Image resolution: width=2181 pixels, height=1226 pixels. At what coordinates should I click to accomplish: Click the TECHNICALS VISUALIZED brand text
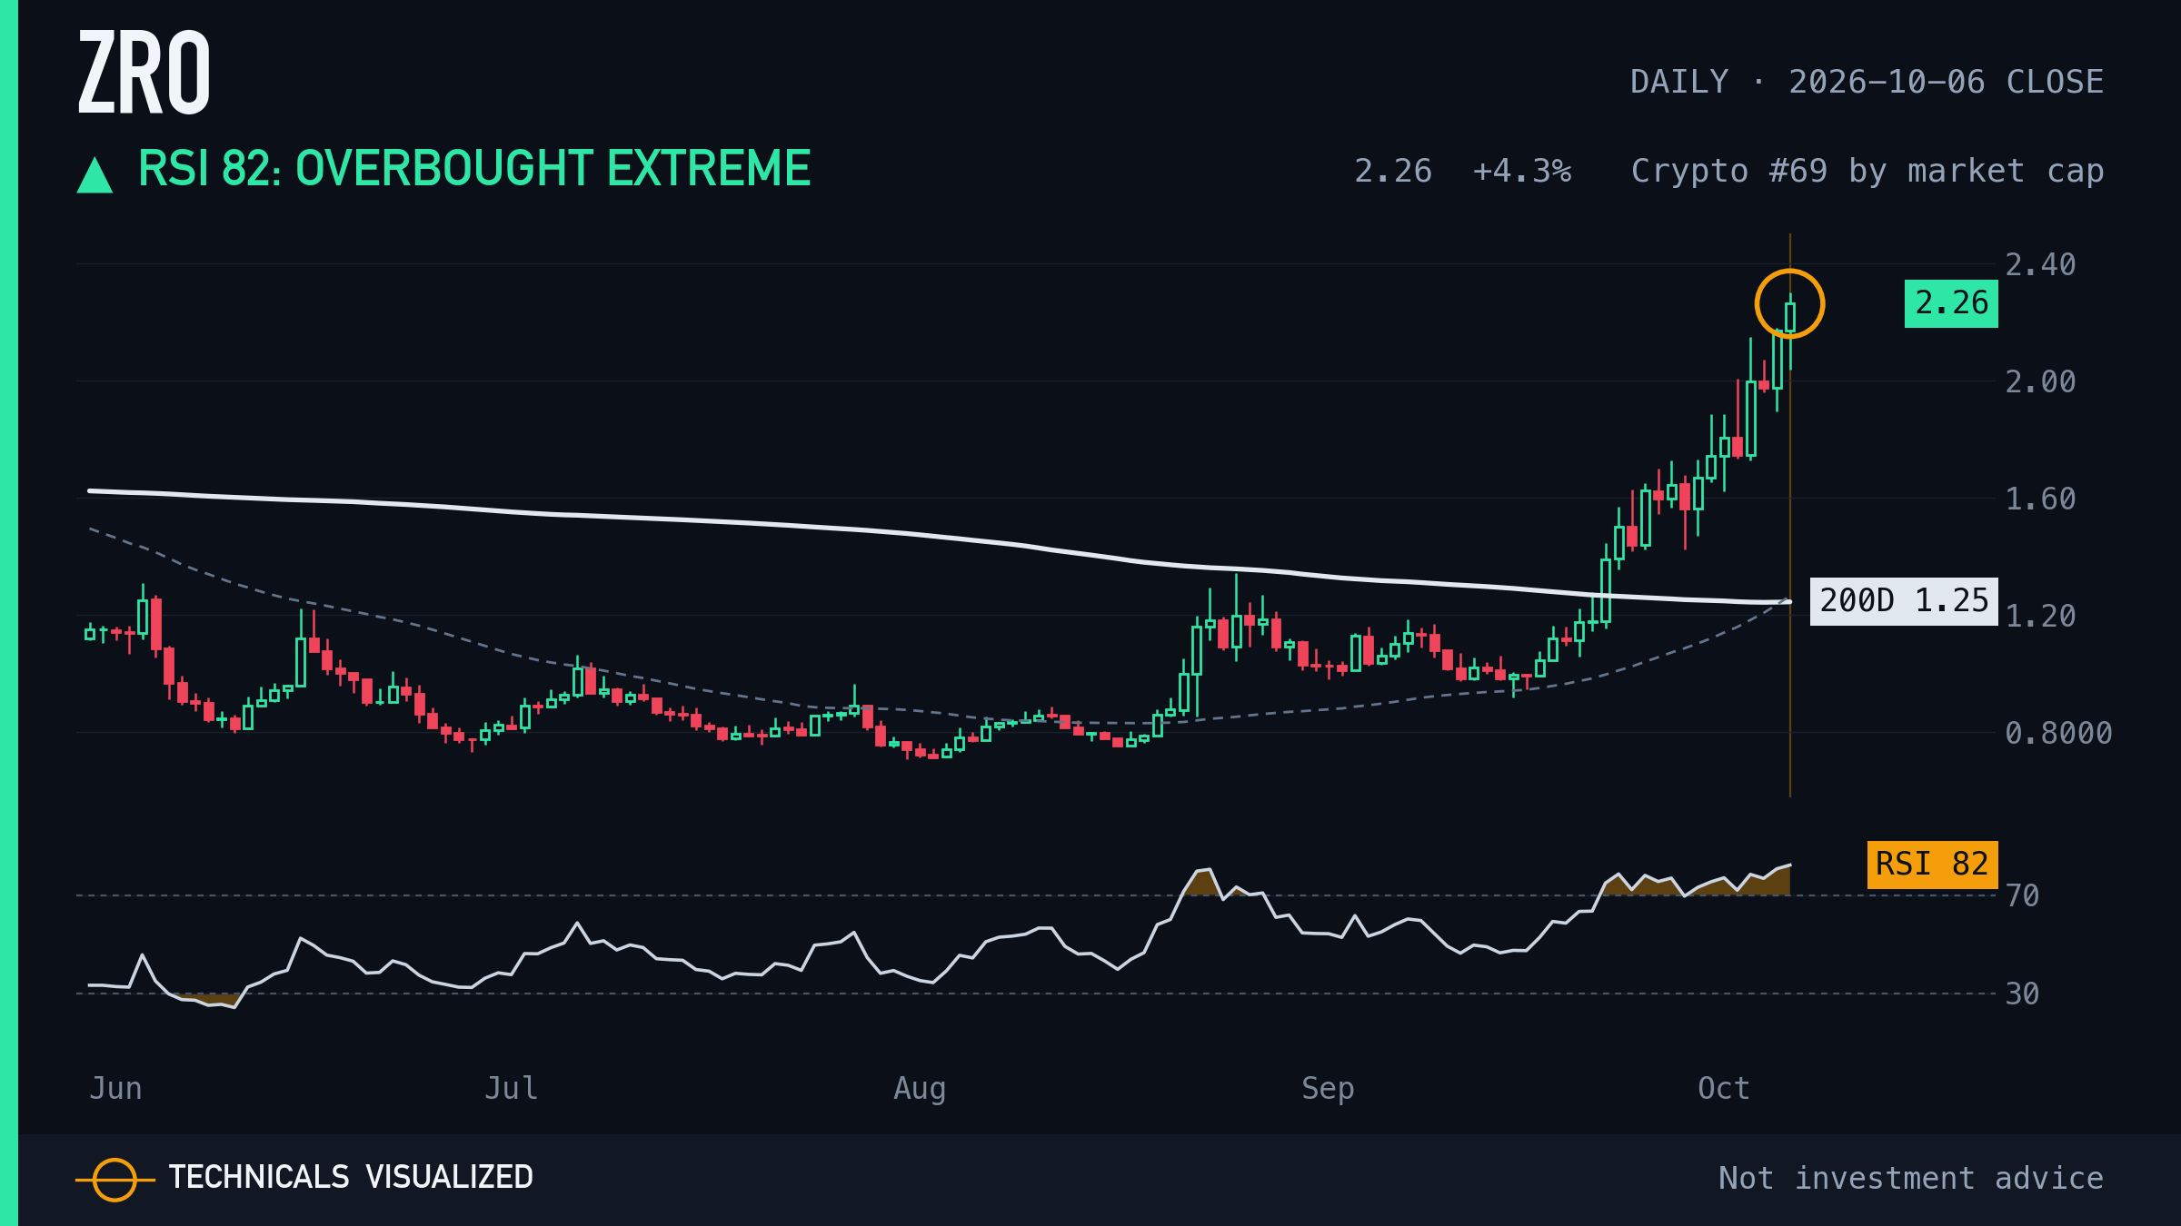coord(351,1178)
